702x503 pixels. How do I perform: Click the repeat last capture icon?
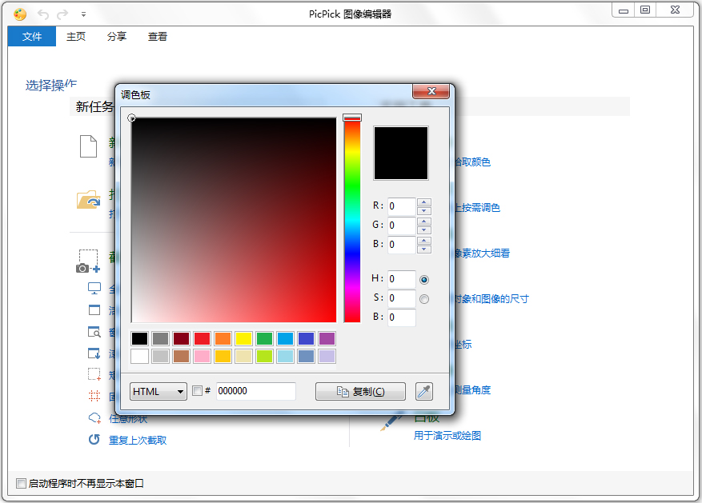point(94,439)
